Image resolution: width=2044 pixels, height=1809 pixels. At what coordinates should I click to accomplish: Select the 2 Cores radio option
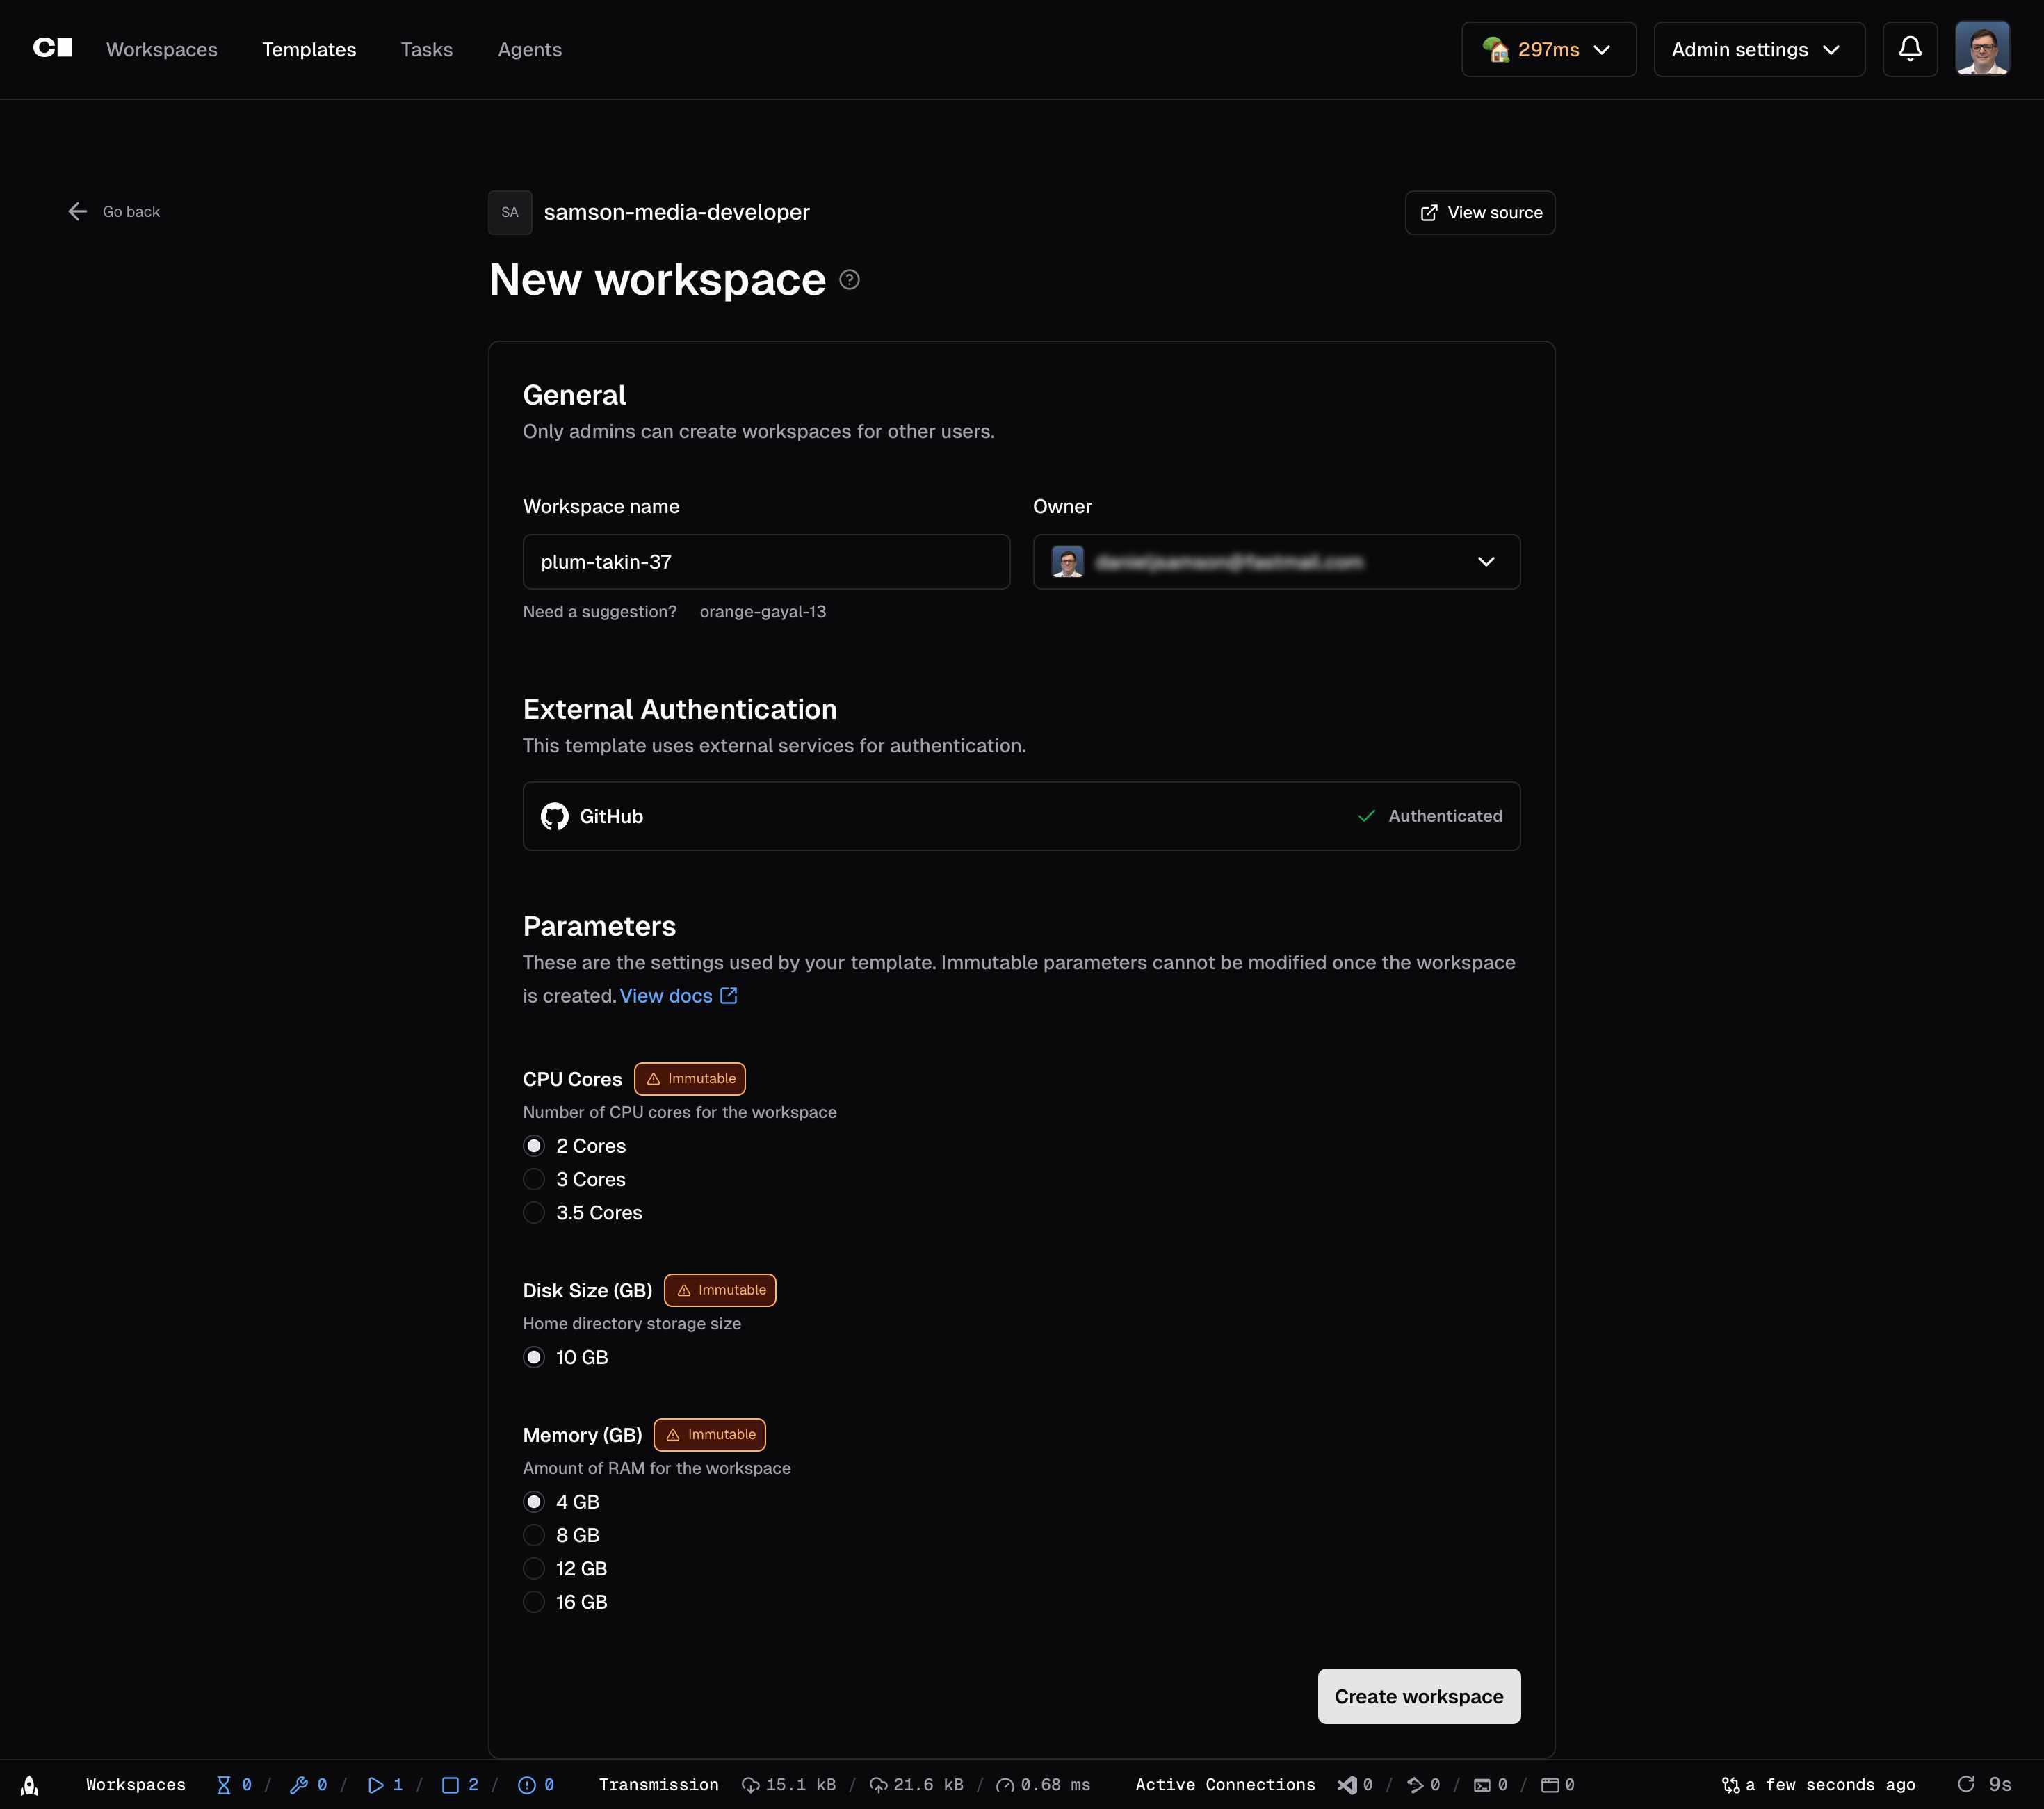[x=534, y=1146]
